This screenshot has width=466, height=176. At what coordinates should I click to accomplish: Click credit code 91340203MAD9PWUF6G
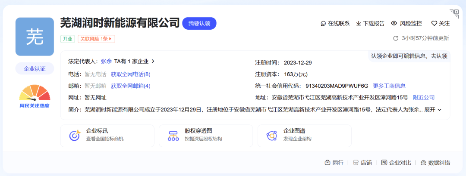[x=337, y=86]
